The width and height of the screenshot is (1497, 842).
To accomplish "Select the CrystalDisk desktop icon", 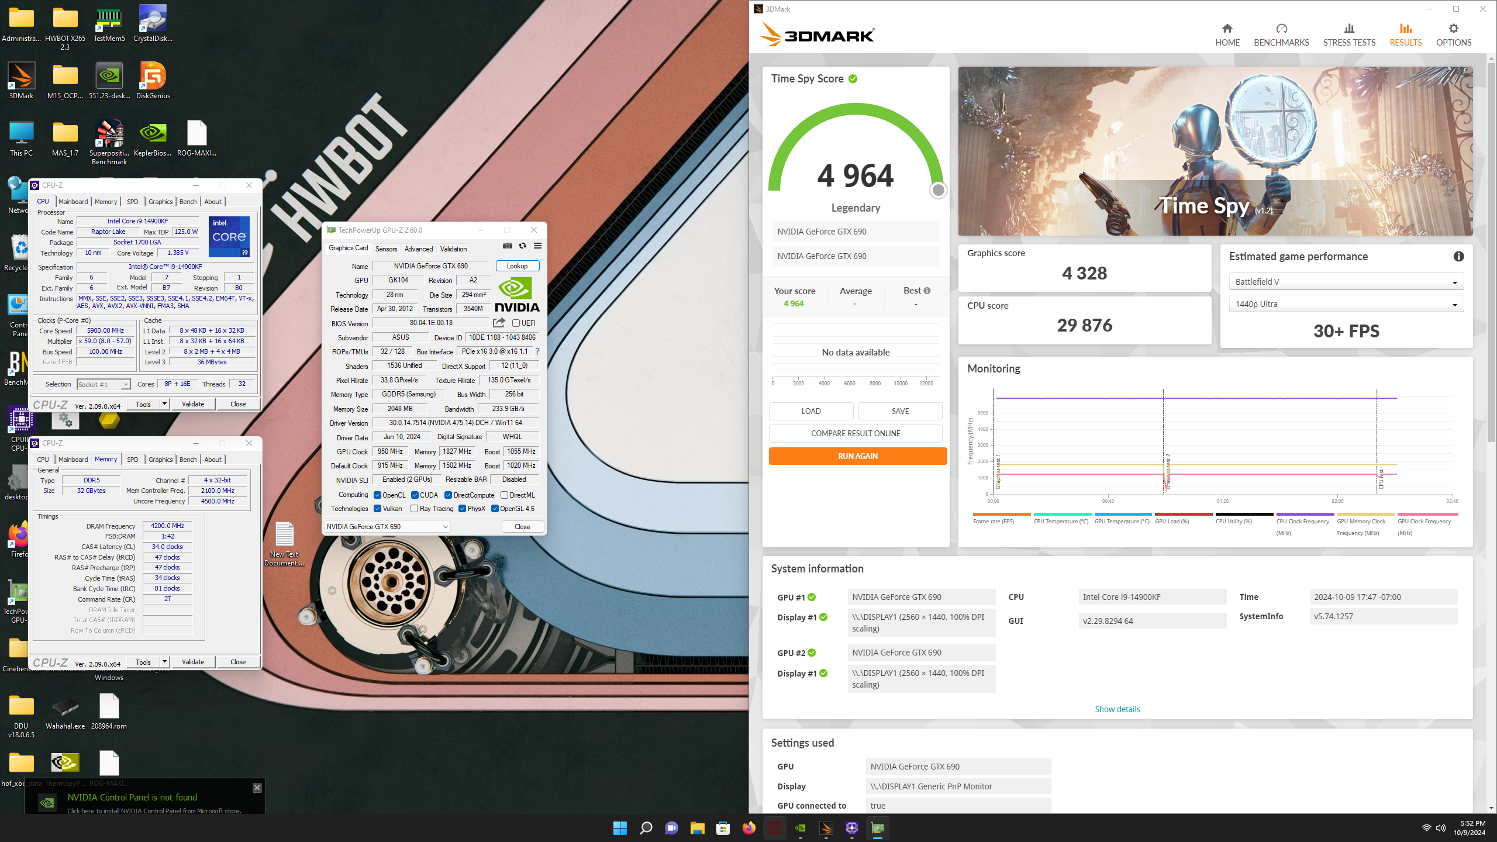I will click(153, 23).
